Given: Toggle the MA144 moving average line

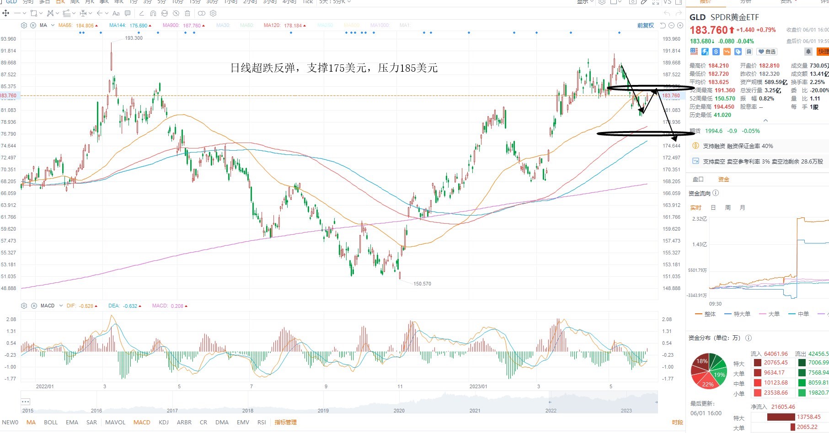Looking at the screenshot, I should (x=130, y=26).
